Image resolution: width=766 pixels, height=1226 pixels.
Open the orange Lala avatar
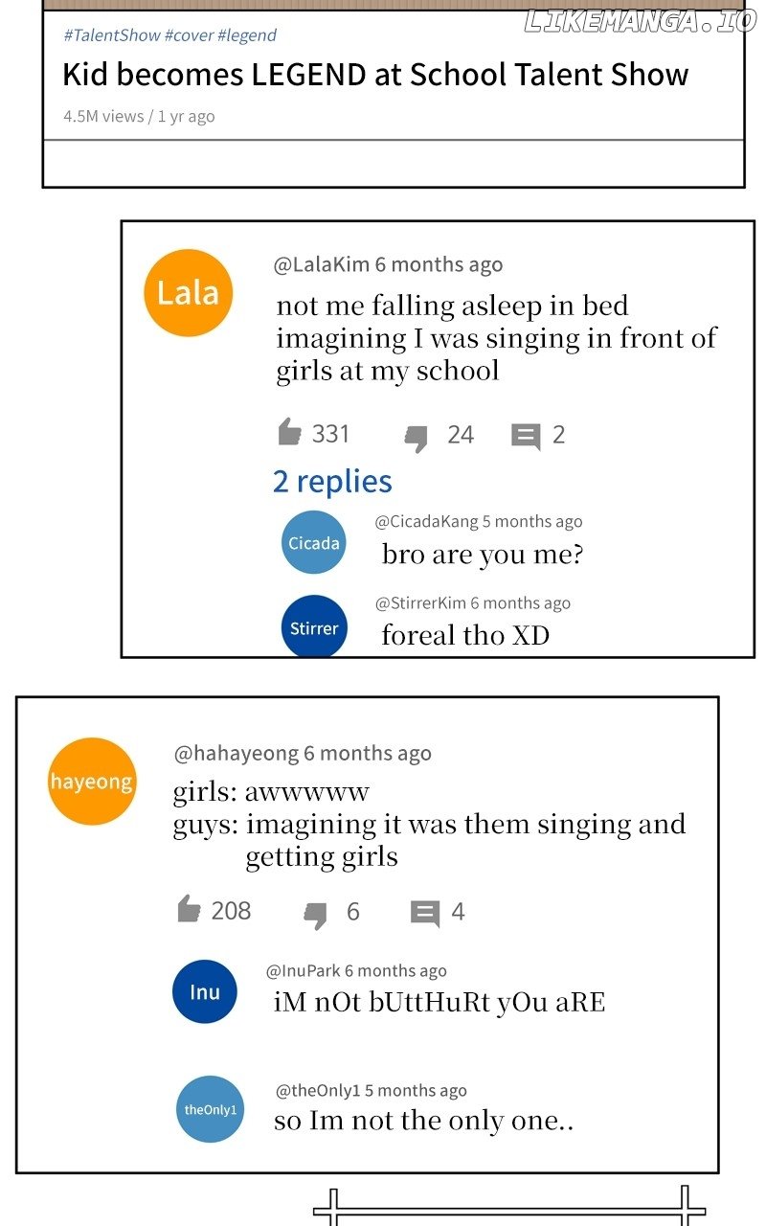(188, 293)
